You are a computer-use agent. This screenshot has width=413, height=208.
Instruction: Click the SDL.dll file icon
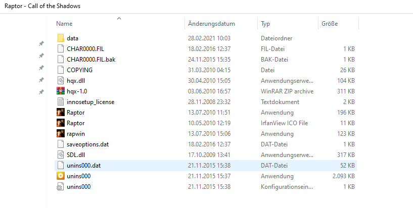(x=61, y=154)
